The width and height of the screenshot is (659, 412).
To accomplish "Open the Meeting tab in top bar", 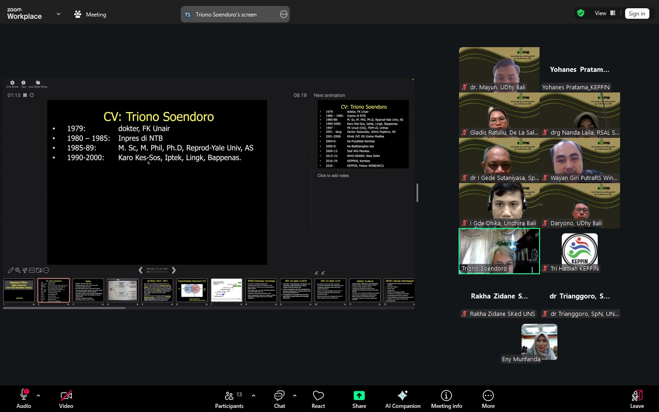I will tap(90, 15).
